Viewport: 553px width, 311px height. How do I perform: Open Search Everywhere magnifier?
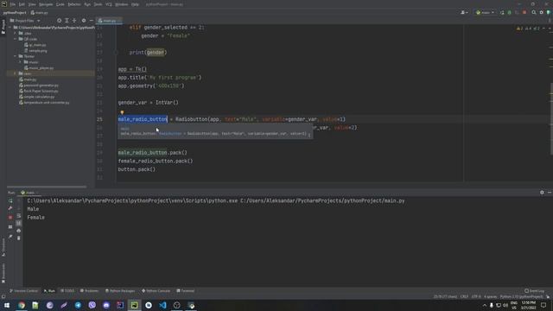[534, 12]
